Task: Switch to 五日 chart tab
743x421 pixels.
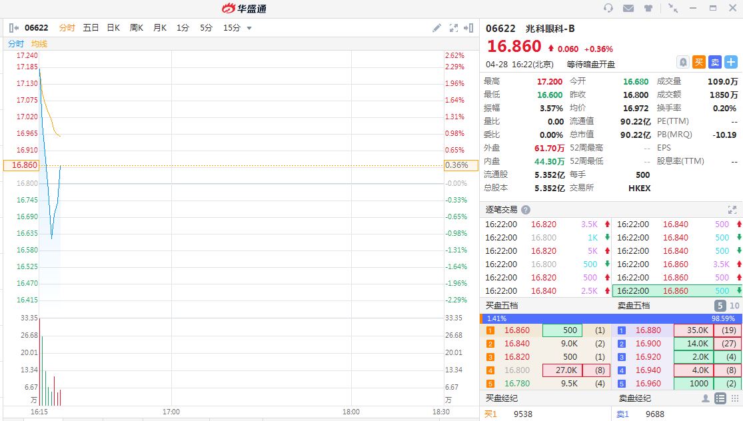Action: (x=91, y=28)
